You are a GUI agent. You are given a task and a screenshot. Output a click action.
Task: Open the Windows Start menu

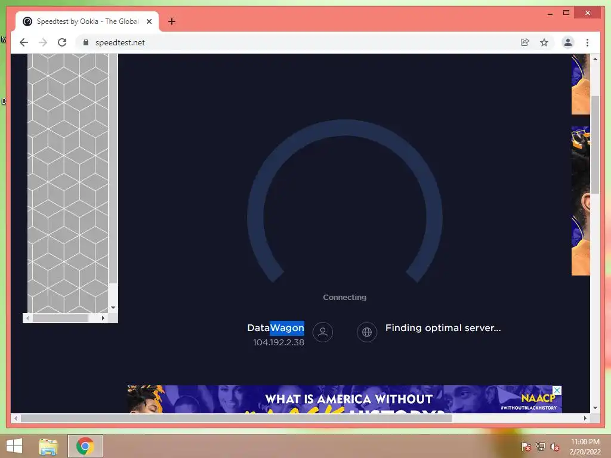pyautogui.click(x=14, y=446)
